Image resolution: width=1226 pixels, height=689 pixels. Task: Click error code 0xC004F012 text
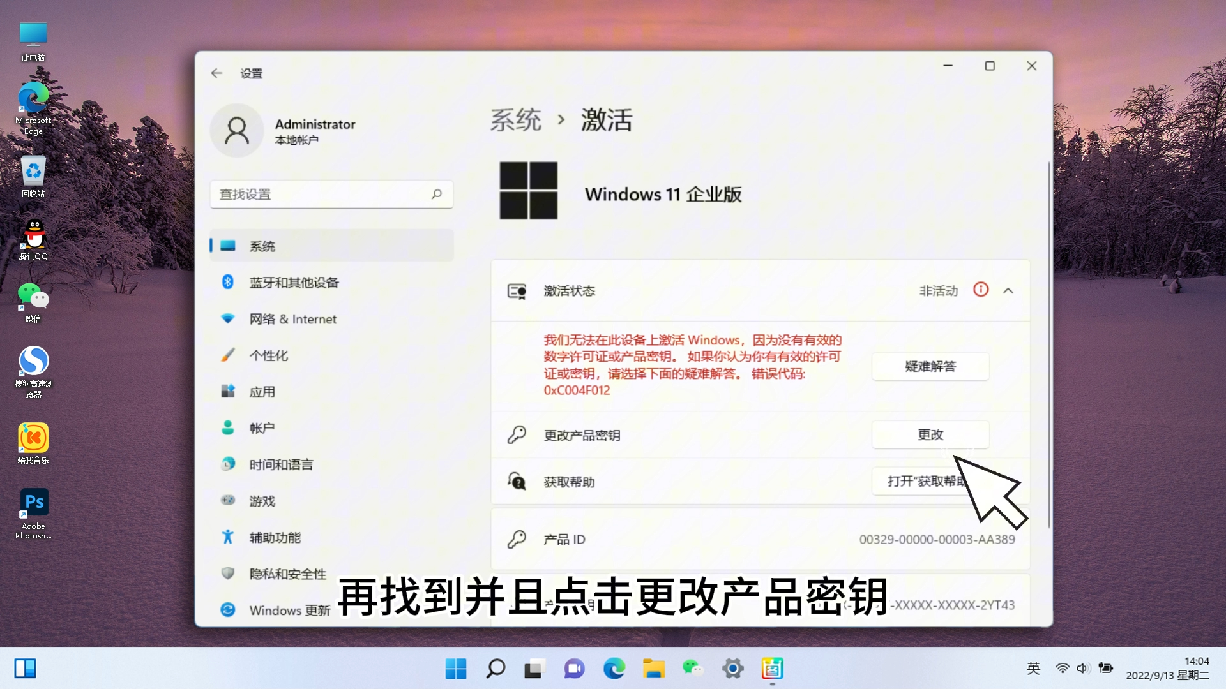[x=577, y=390]
